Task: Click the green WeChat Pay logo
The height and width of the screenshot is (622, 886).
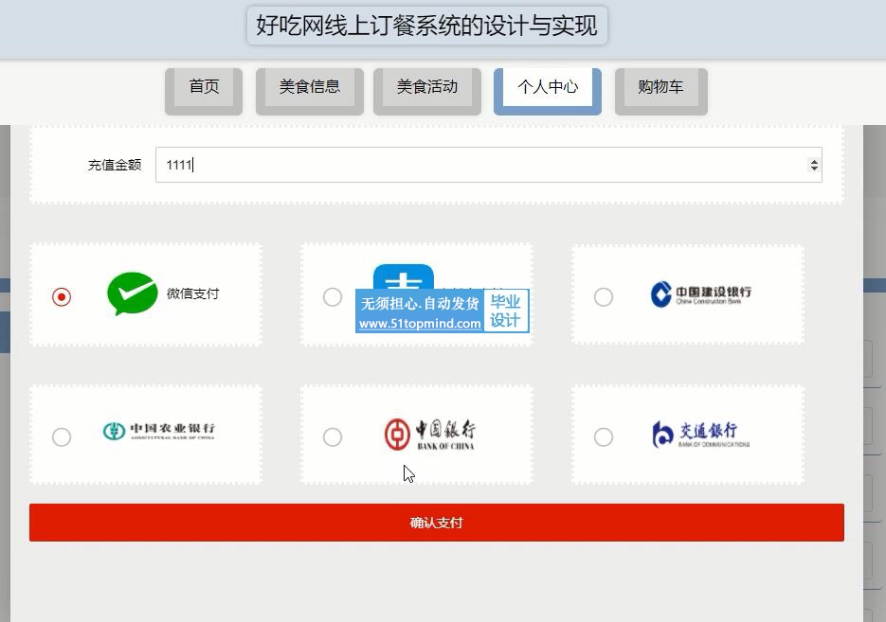Action: (133, 293)
